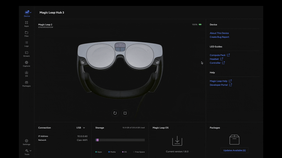Click the Magic Leap OS download icon
282x158 pixels.
pos(177,141)
